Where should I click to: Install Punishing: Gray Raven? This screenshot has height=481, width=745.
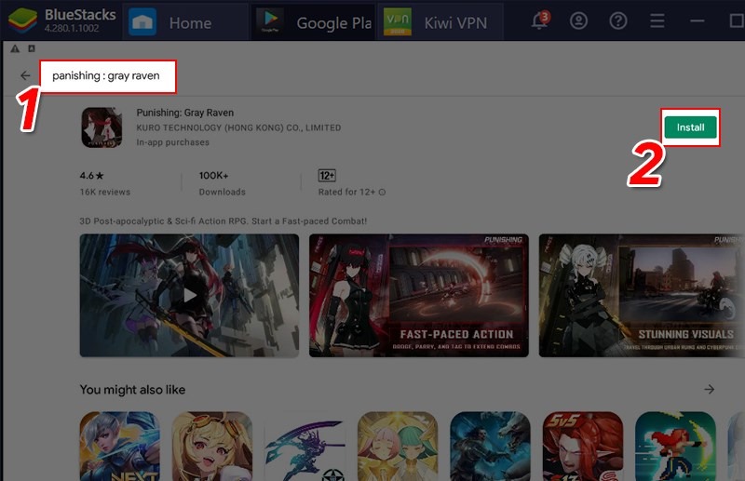coord(690,127)
